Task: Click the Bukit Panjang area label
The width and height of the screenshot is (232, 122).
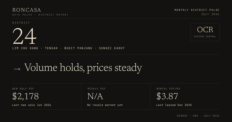Action: tap(78, 48)
